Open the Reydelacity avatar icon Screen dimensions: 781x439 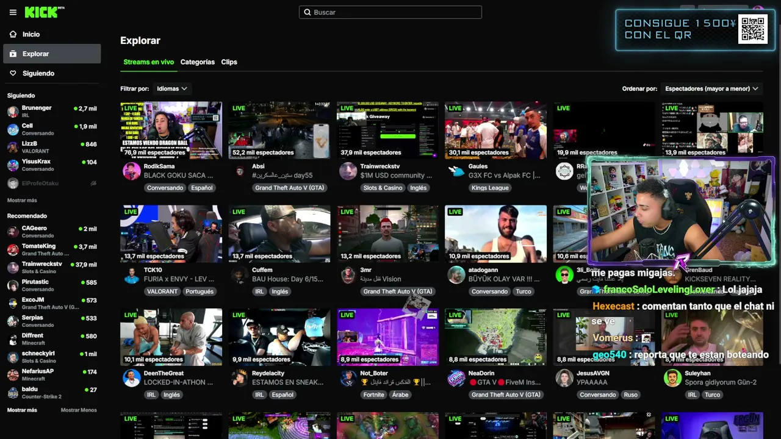240,378
